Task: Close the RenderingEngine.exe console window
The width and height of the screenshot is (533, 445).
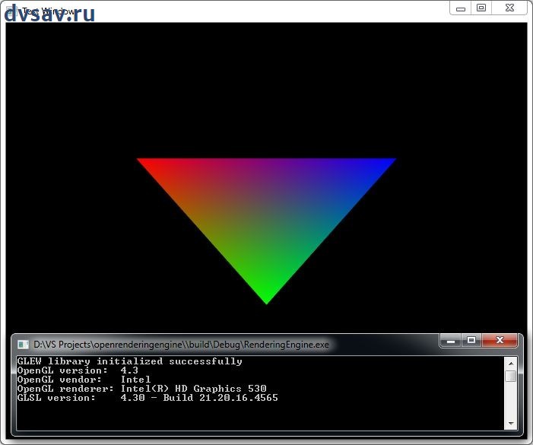Action: pyautogui.click(x=500, y=340)
